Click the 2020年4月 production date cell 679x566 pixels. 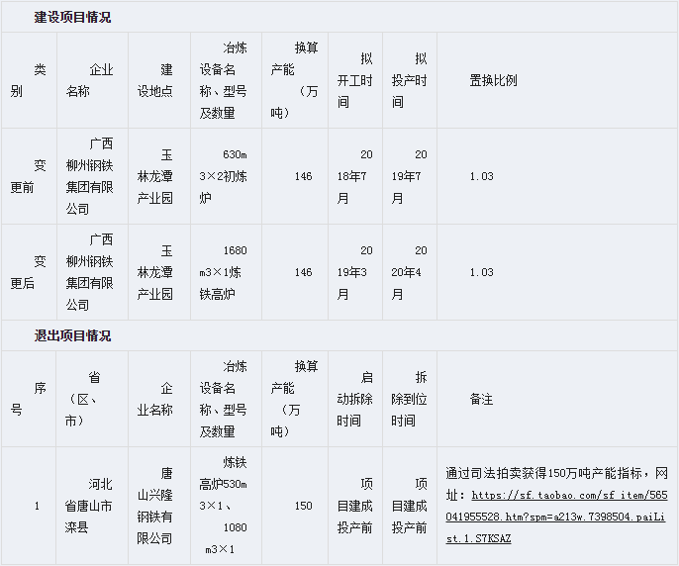[409, 272]
